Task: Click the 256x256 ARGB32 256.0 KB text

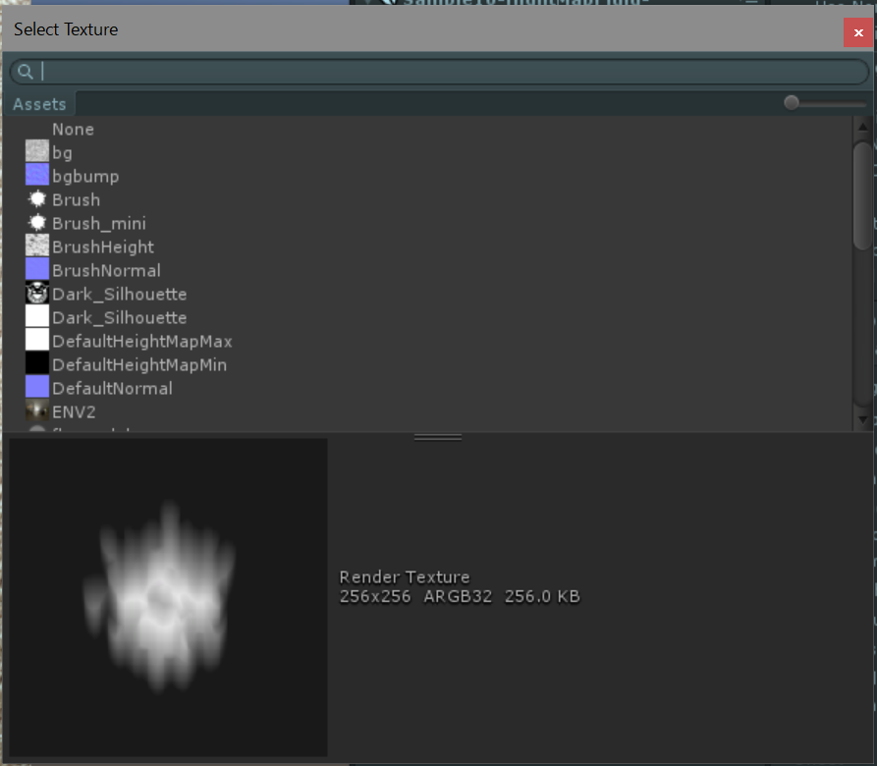Action: pos(460,596)
